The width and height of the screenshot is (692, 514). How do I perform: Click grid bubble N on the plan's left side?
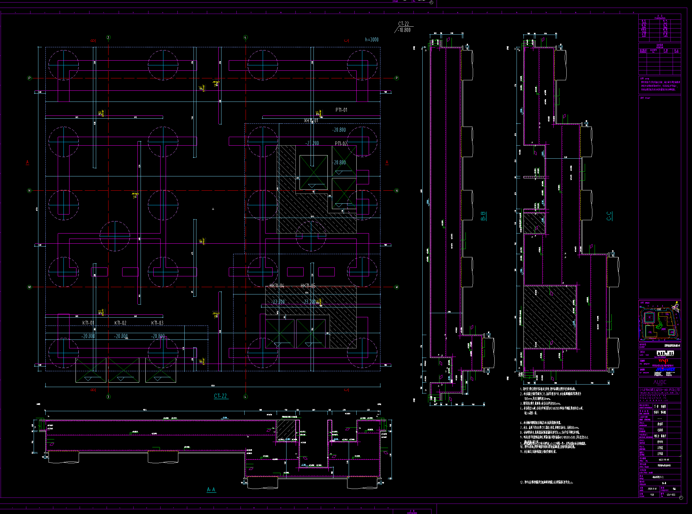coord(30,191)
